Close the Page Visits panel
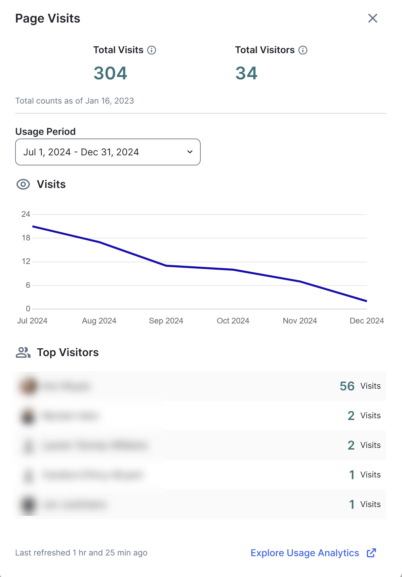Image resolution: width=402 pixels, height=577 pixels. click(373, 18)
